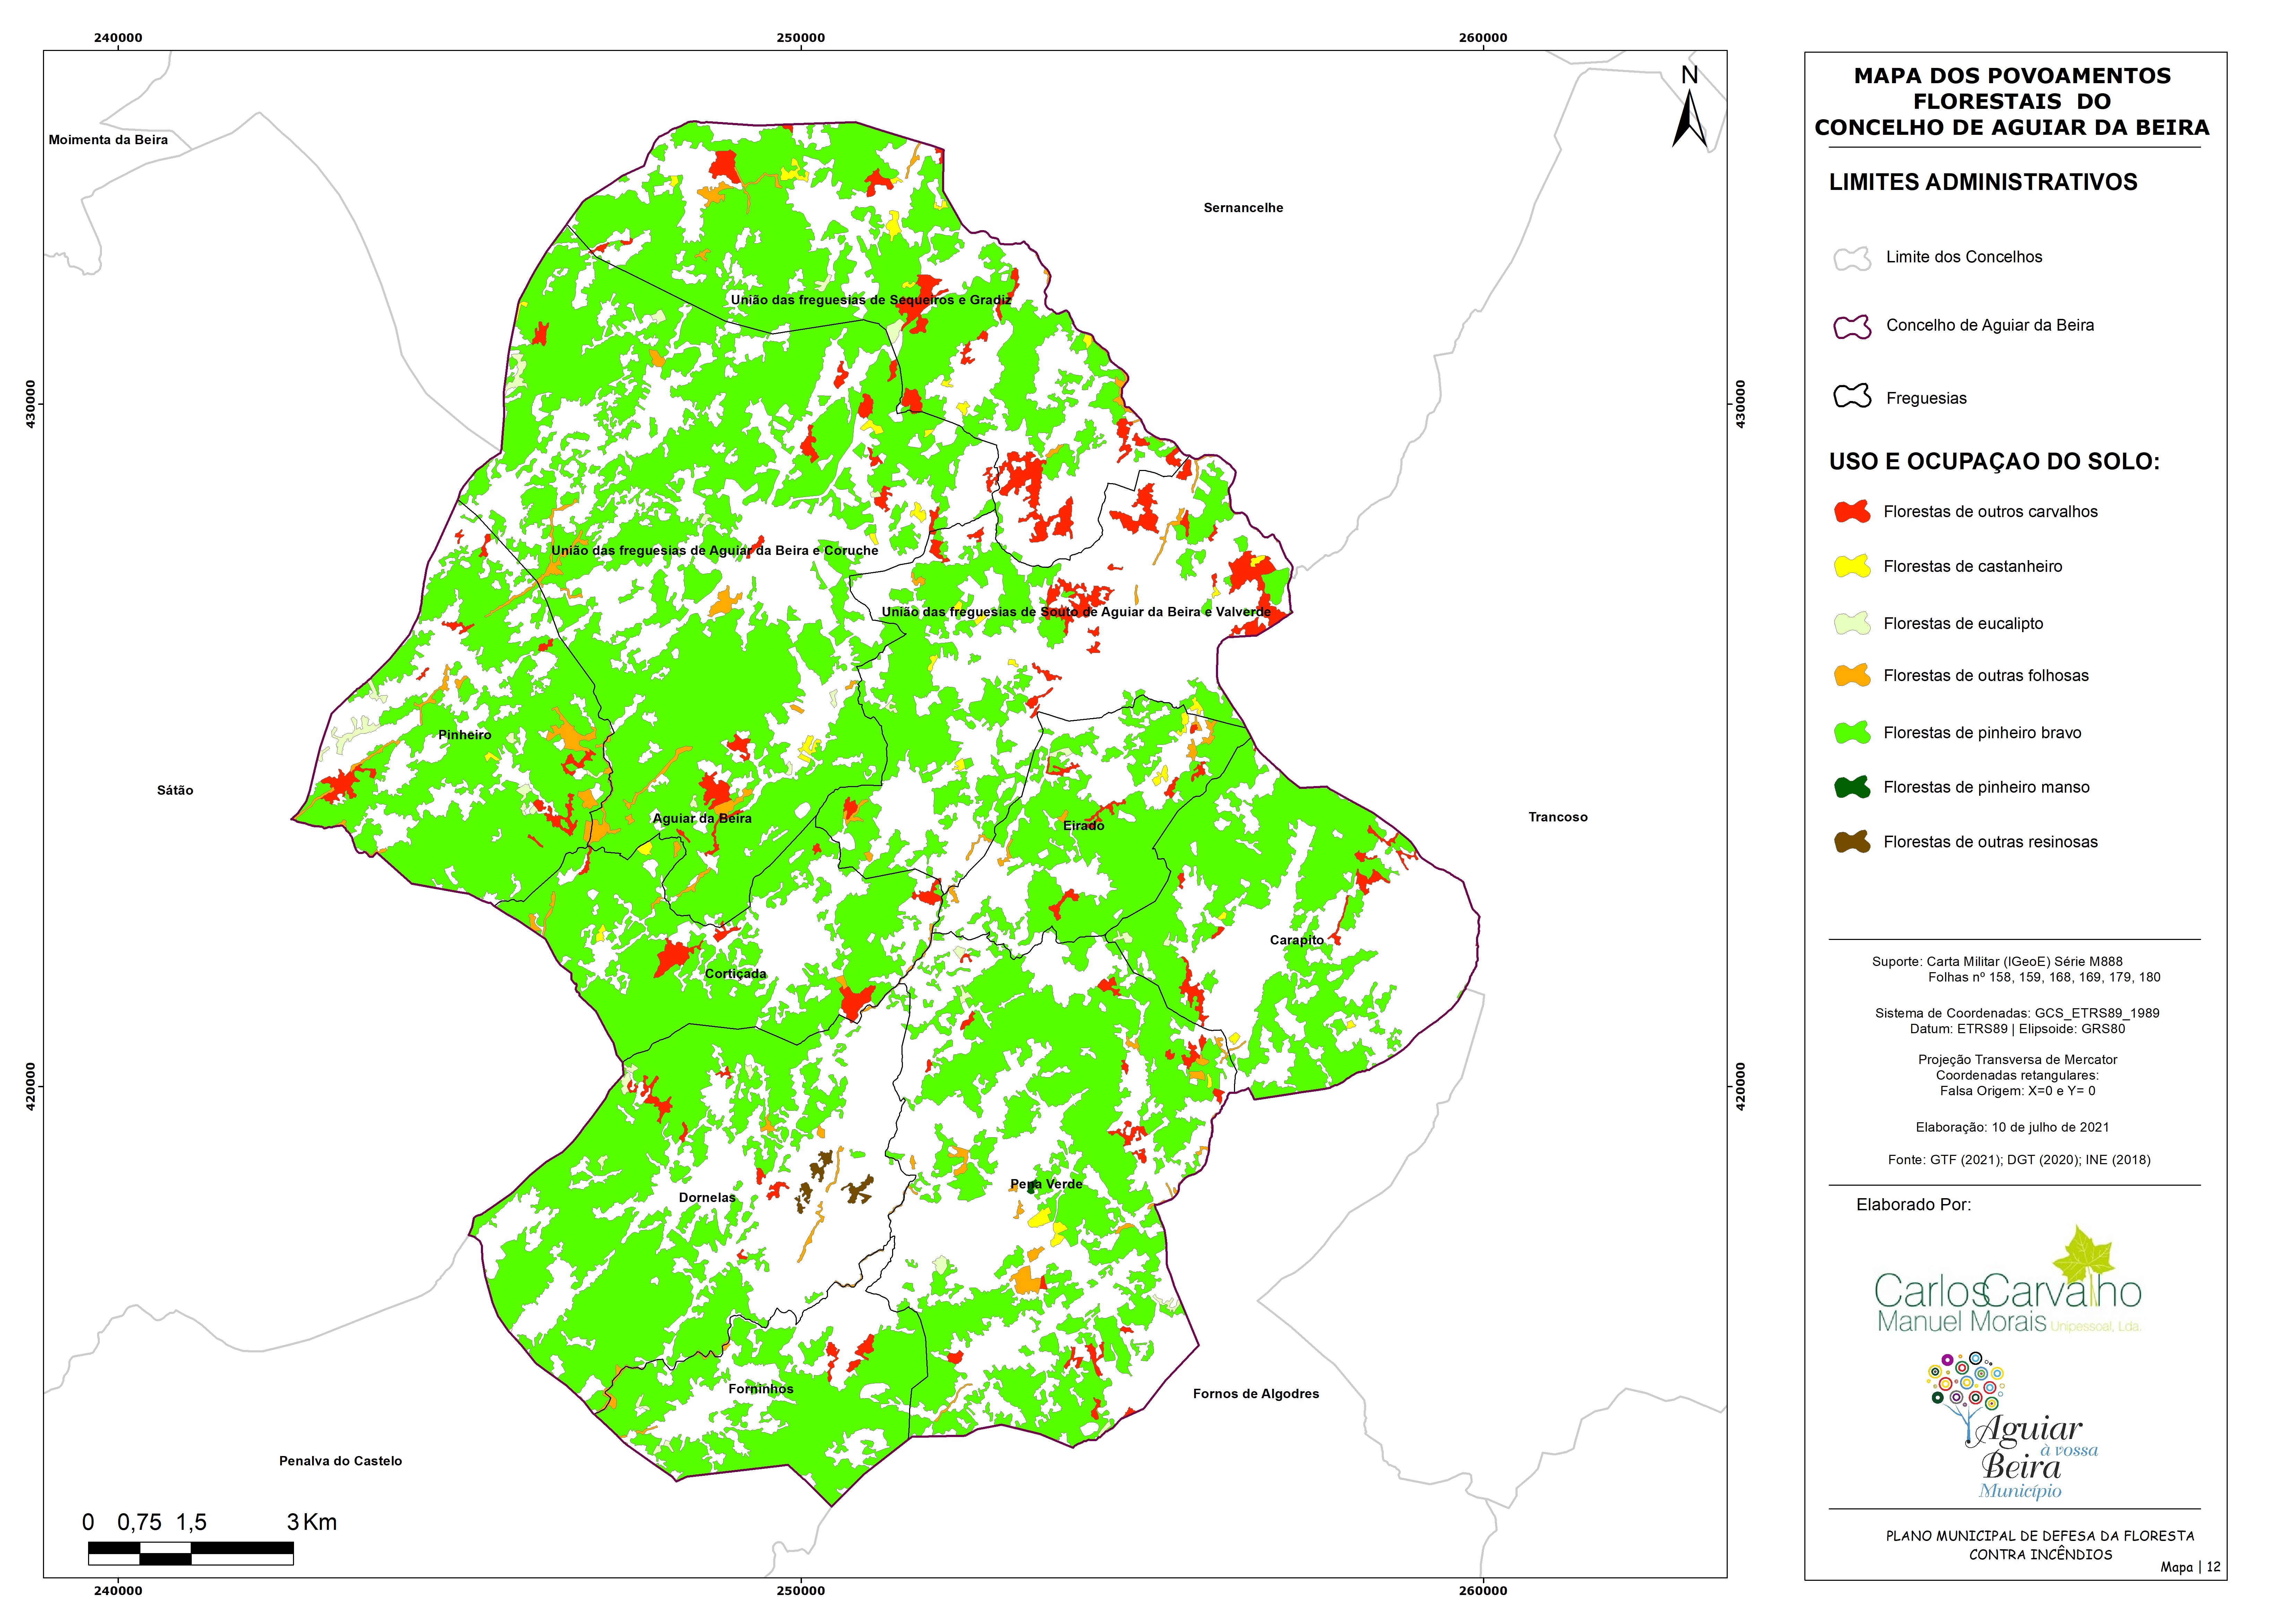Click the dark green pinheiro manso swatch
The height and width of the screenshot is (1621, 2296).
pos(1852,787)
